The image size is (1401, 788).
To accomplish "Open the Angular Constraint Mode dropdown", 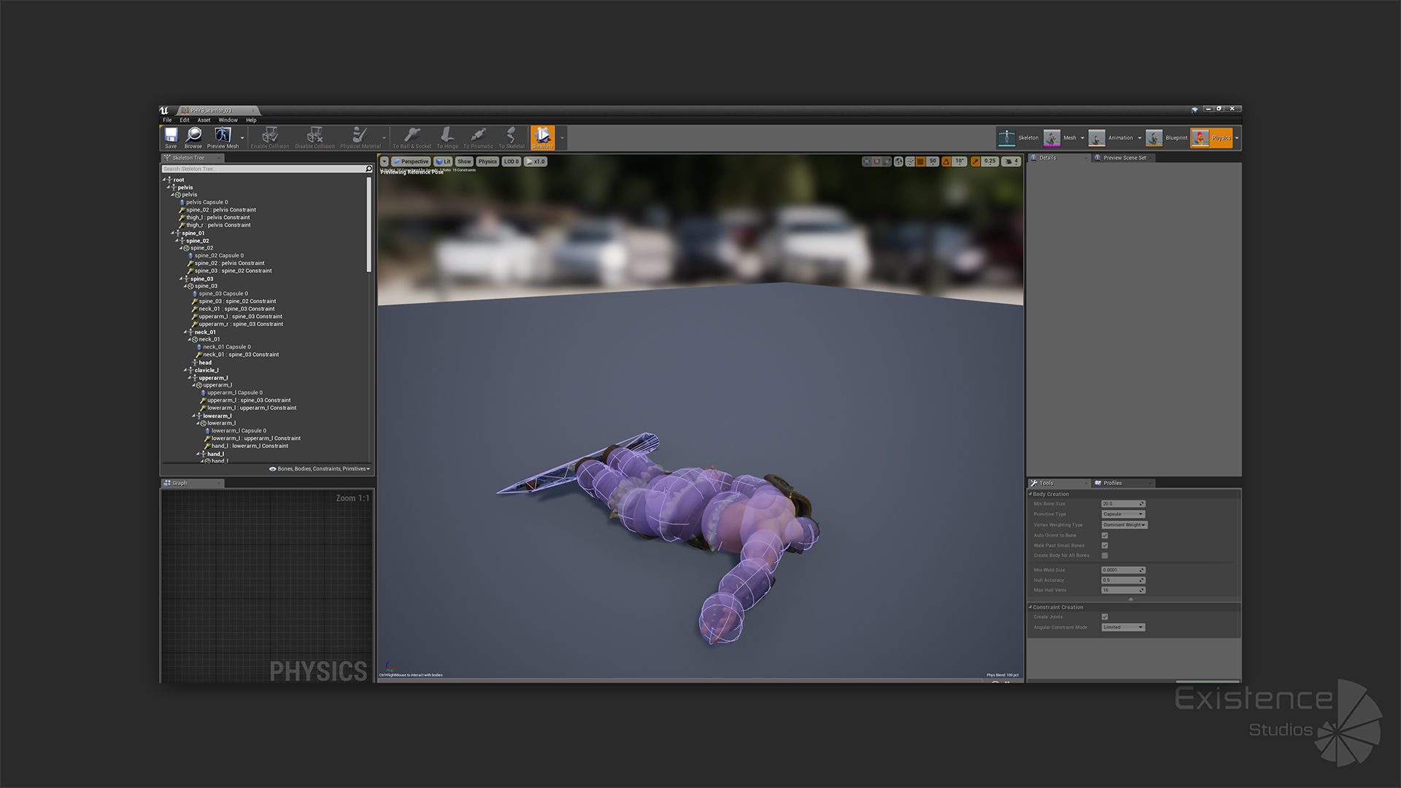I will point(1123,627).
